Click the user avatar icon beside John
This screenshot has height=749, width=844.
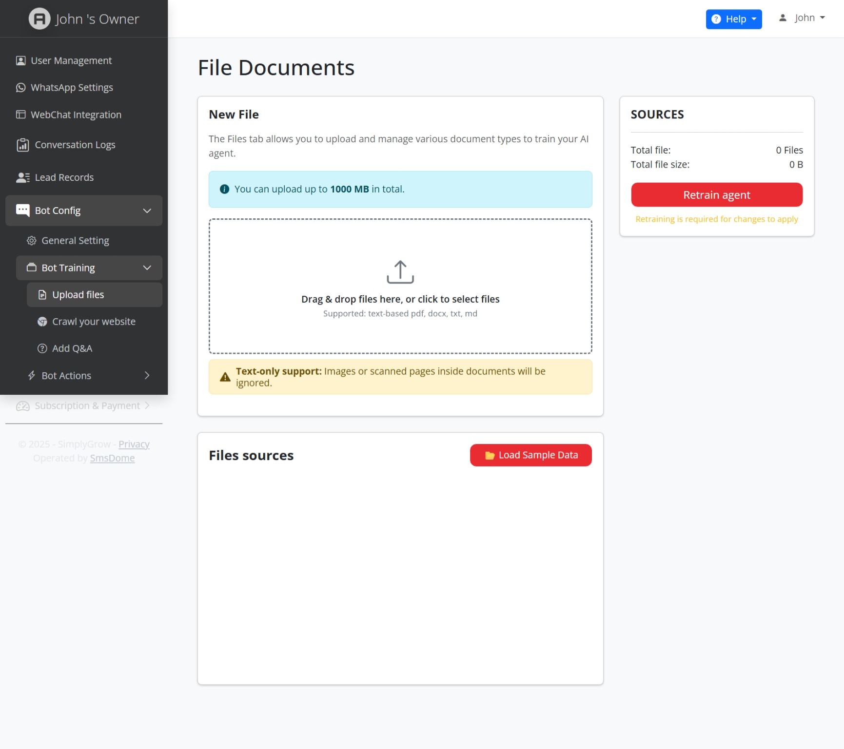point(783,18)
